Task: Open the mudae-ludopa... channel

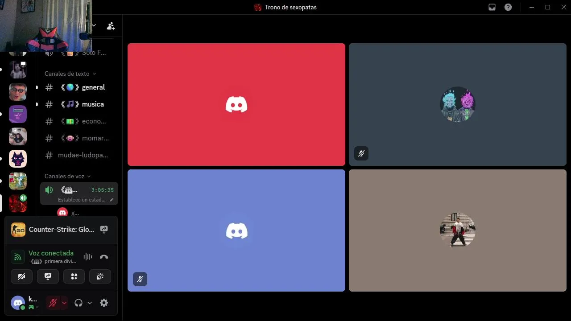Action: [79, 155]
